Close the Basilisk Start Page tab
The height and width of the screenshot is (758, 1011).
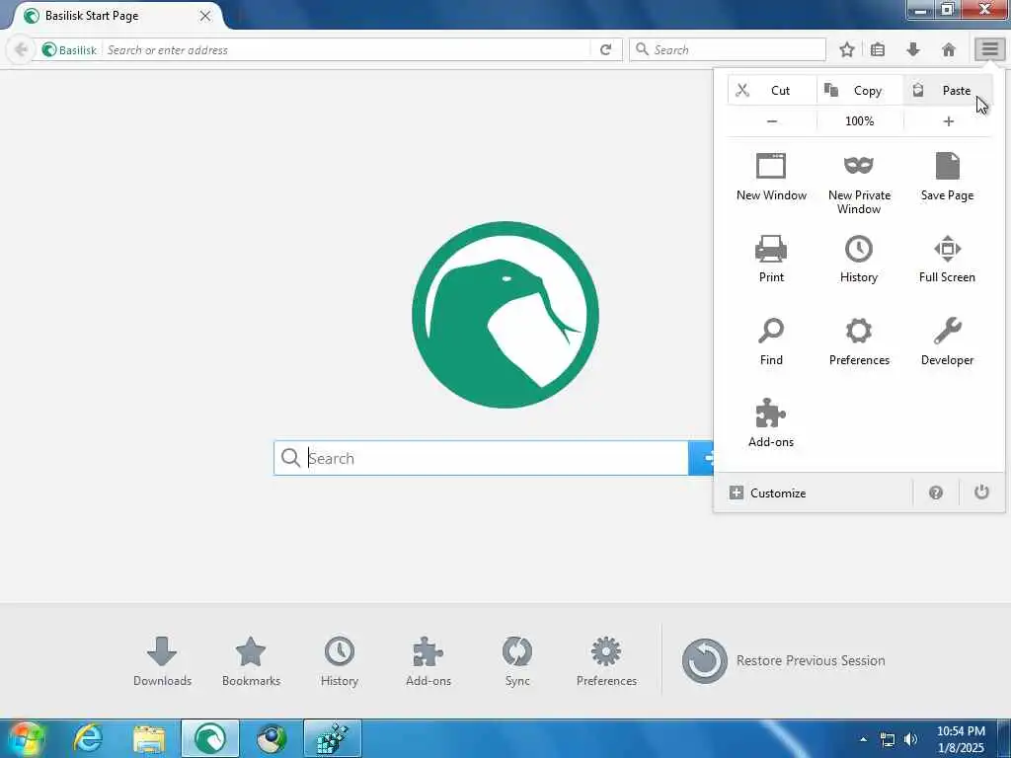point(205,16)
